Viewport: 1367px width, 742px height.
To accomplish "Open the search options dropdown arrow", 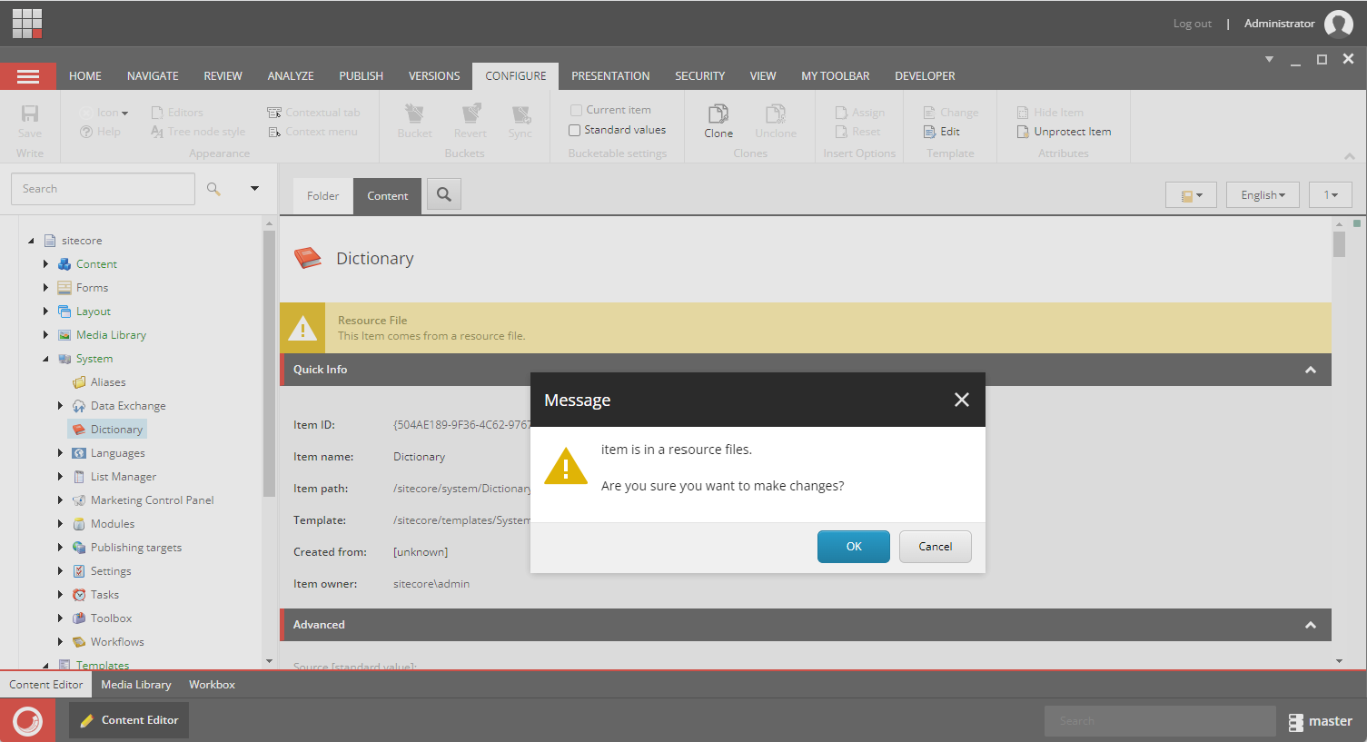I will (254, 189).
